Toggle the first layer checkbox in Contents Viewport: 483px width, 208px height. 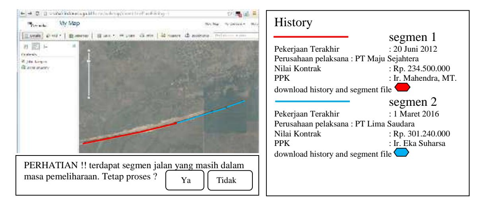(23, 62)
